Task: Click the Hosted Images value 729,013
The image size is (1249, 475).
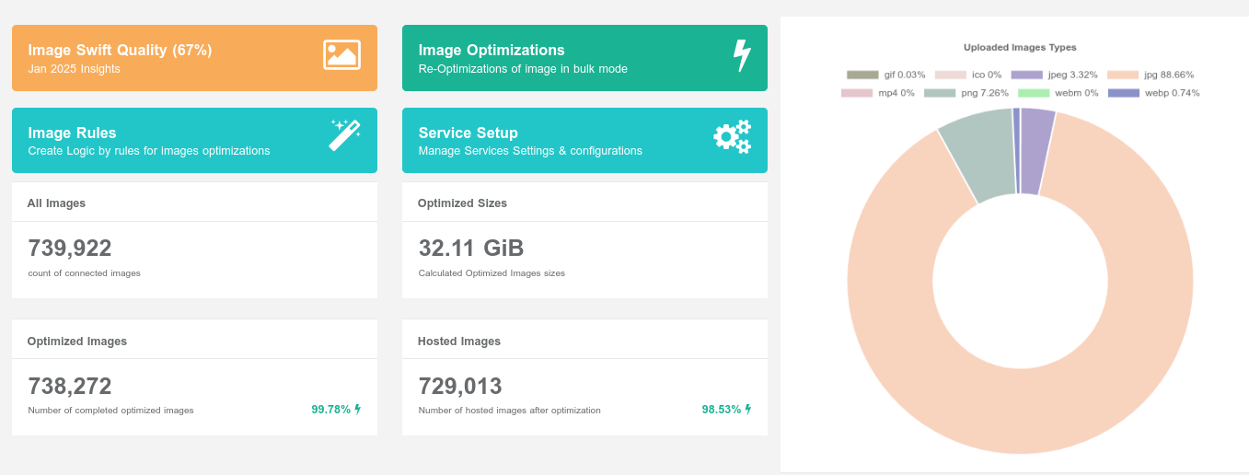Action: 460,386
